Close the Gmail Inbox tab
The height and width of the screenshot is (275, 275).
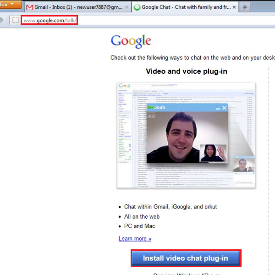pyautogui.click(x=127, y=7)
